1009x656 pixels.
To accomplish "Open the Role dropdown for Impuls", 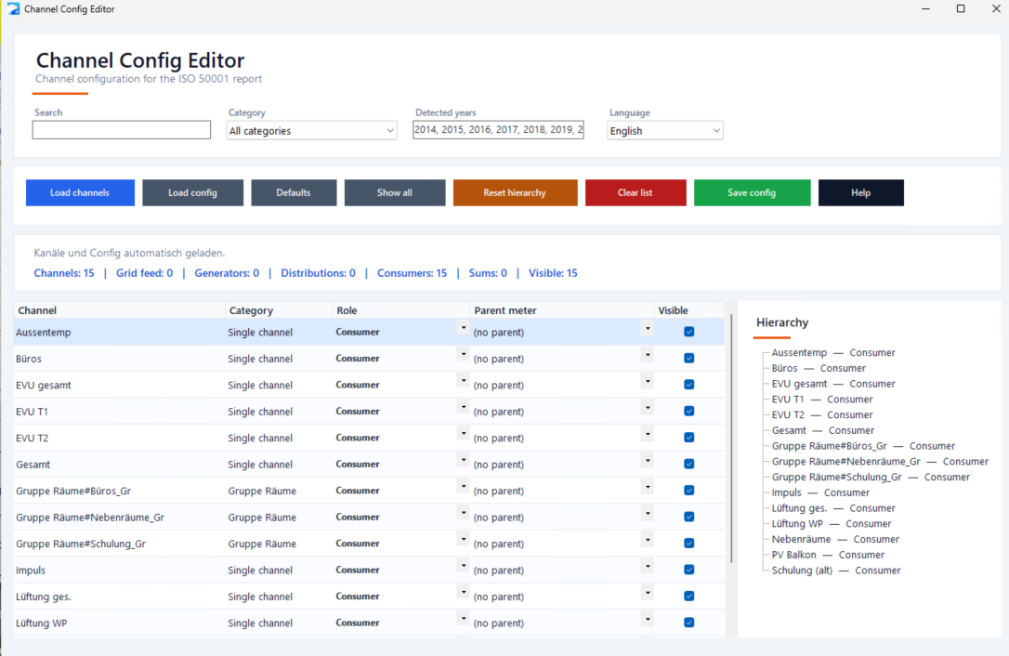I will click(x=464, y=566).
